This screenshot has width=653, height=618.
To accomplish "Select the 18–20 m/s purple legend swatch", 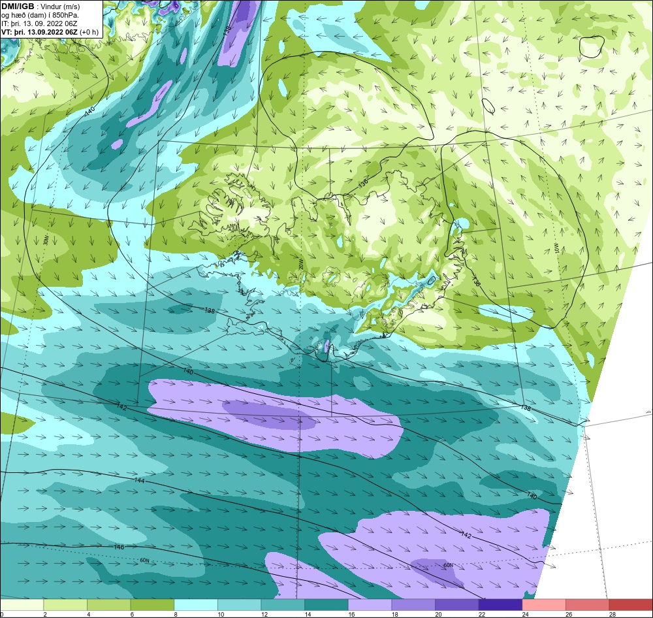I will 413,605.
